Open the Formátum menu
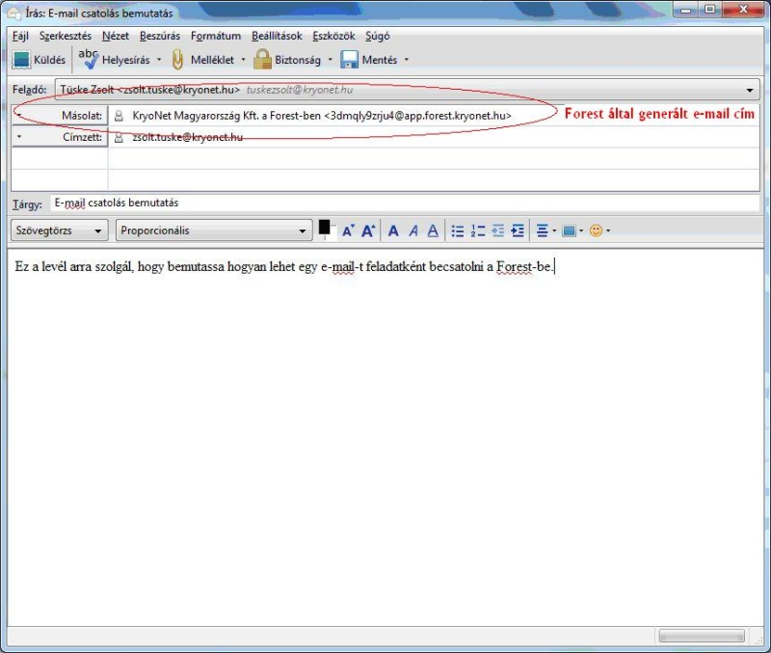Image resolution: width=771 pixels, height=653 pixels. 216,36
